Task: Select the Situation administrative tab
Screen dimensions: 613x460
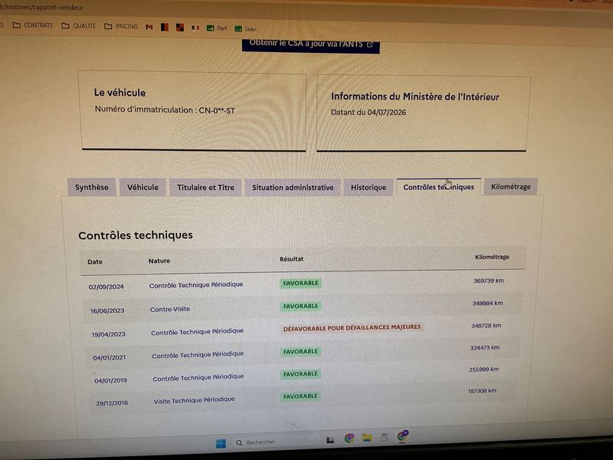Action: coord(293,187)
